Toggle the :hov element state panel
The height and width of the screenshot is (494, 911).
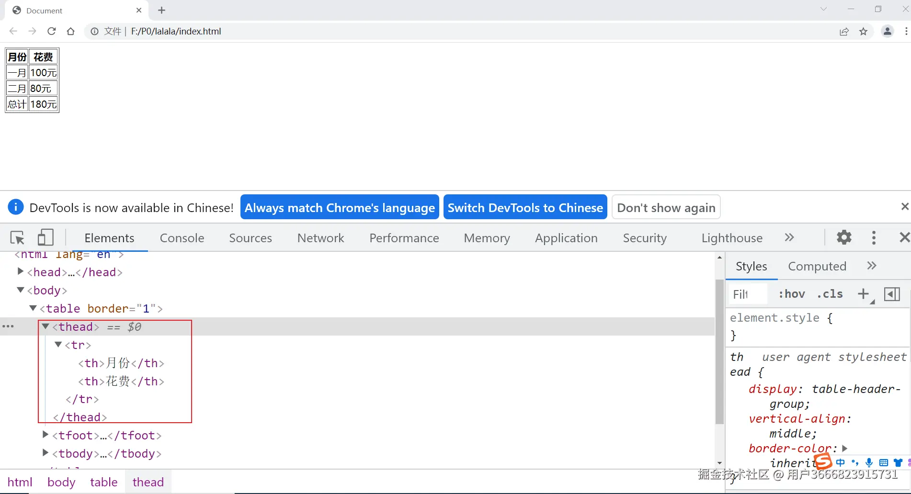(x=792, y=294)
